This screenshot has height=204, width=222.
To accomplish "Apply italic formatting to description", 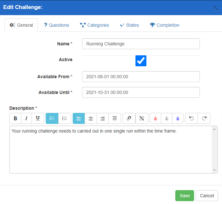I will tap(26, 118).
